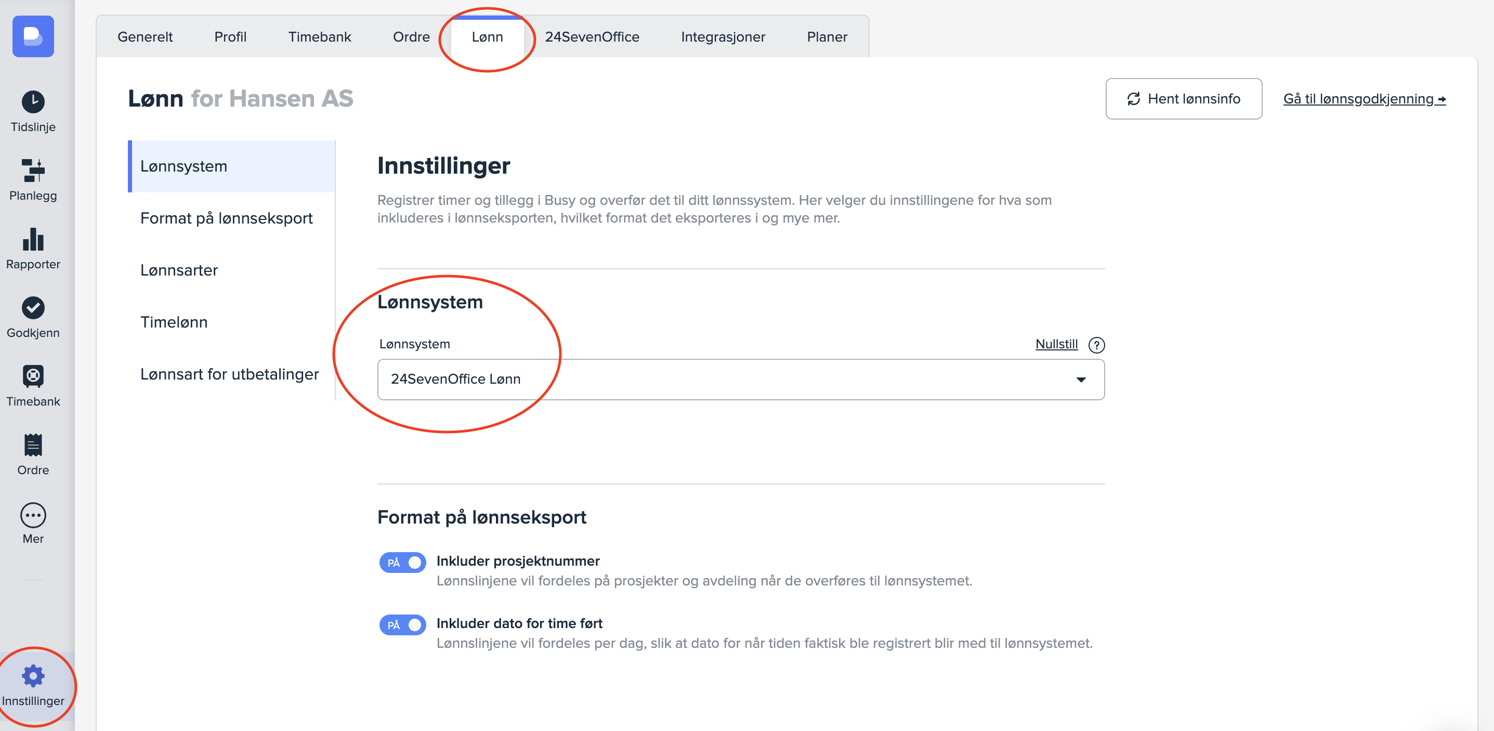
Task: Disable the Inkluder prosjektnummer toggle
Action: click(x=402, y=562)
